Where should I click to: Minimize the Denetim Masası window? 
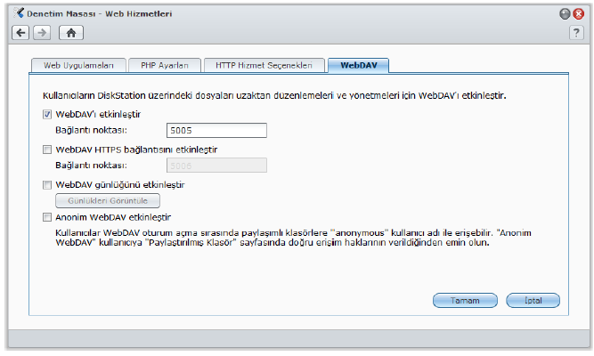564,13
